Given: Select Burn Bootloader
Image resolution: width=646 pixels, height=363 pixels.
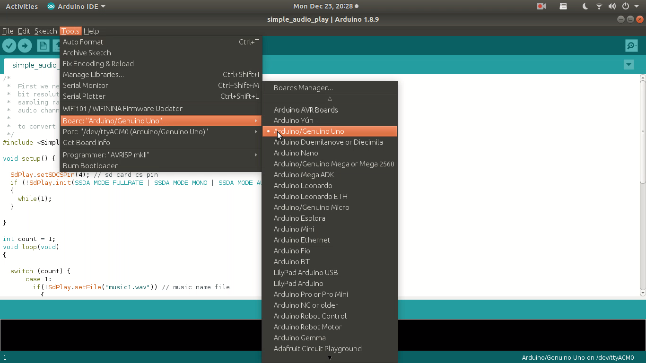Looking at the screenshot, I should point(161,166).
